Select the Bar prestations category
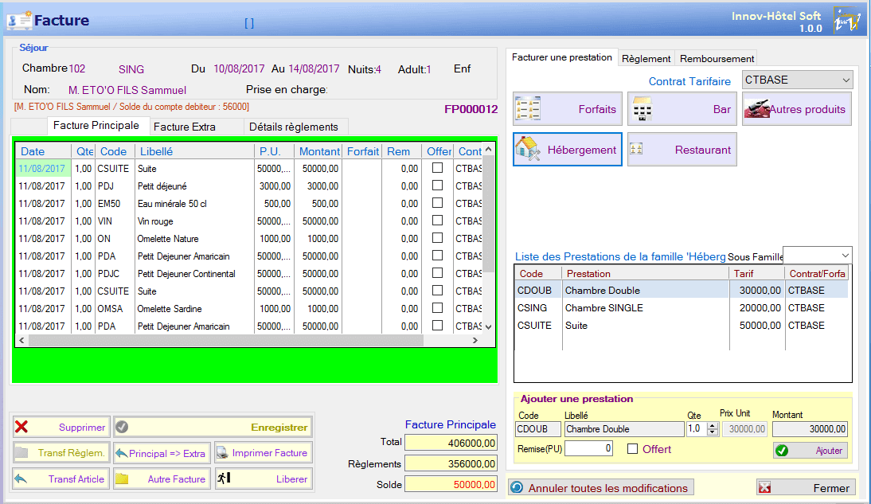Viewport: 871px width, 504px height. [x=682, y=109]
